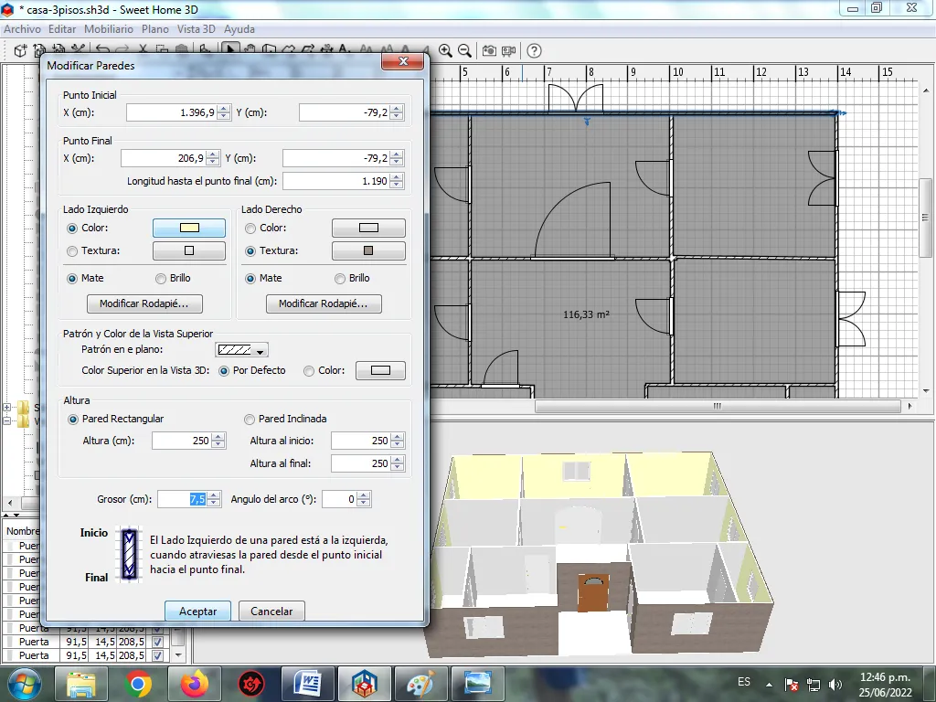Launch Firefox from the taskbar
The width and height of the screenshot is (936, 702).
195,684
